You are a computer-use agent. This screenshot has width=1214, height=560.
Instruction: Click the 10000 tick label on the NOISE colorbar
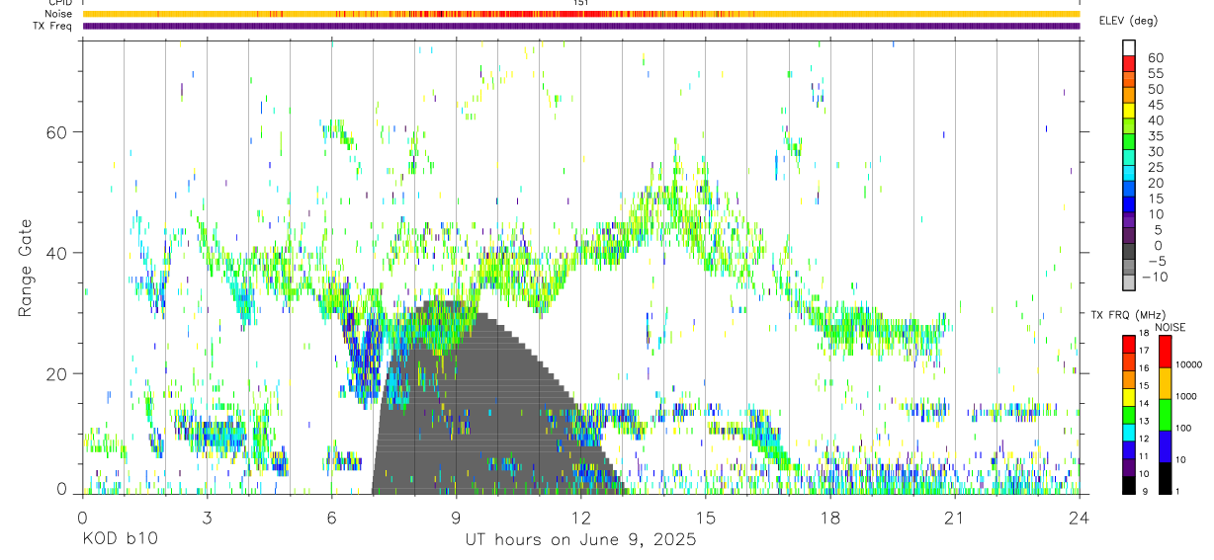[x=1189, y=364]
